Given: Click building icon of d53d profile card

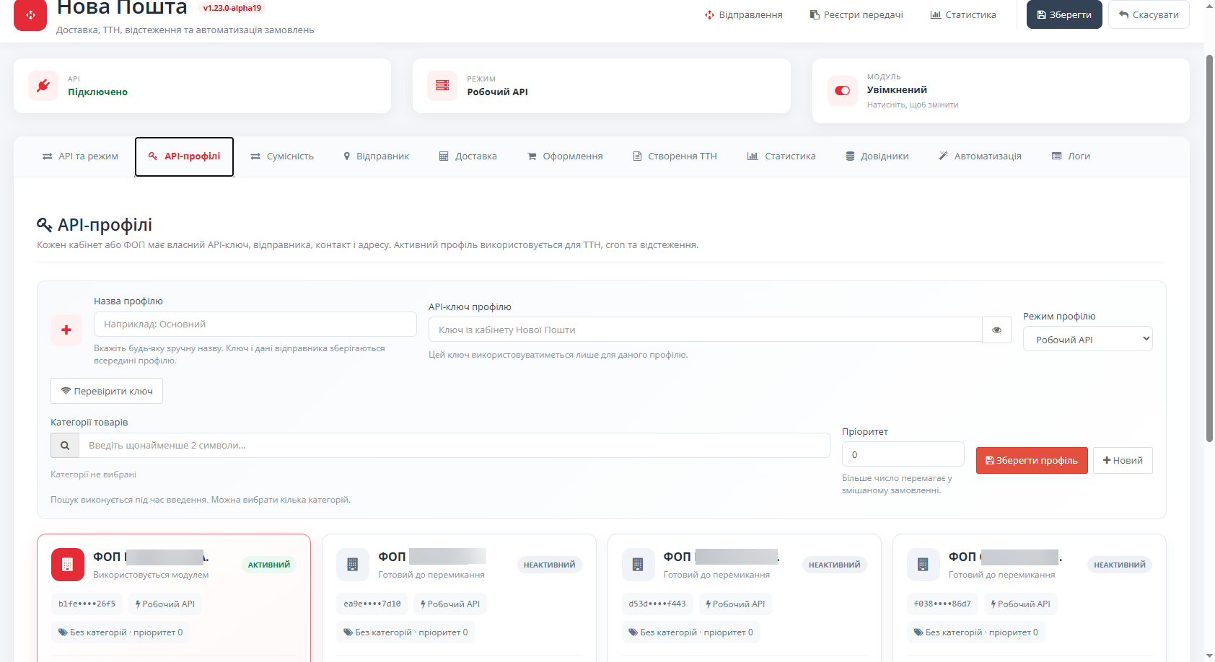Looking at the screenshot, I should 638,565.
